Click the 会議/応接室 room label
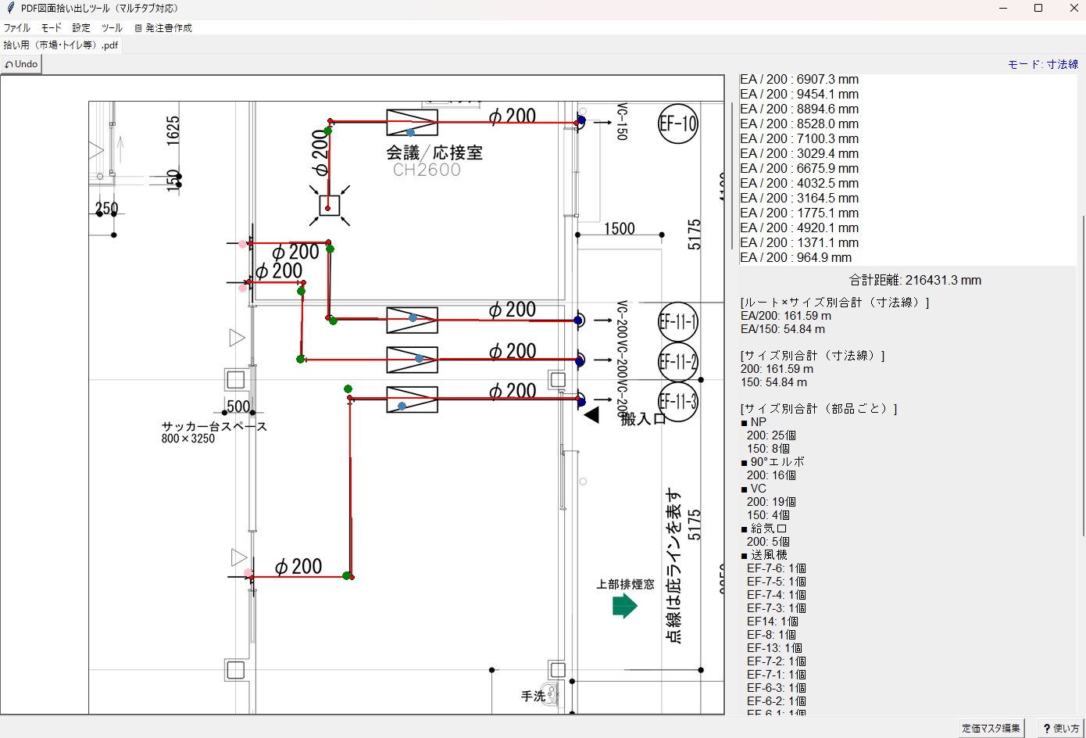The height and width of the screenshot is (738, 1086). [x=434, y=152]
